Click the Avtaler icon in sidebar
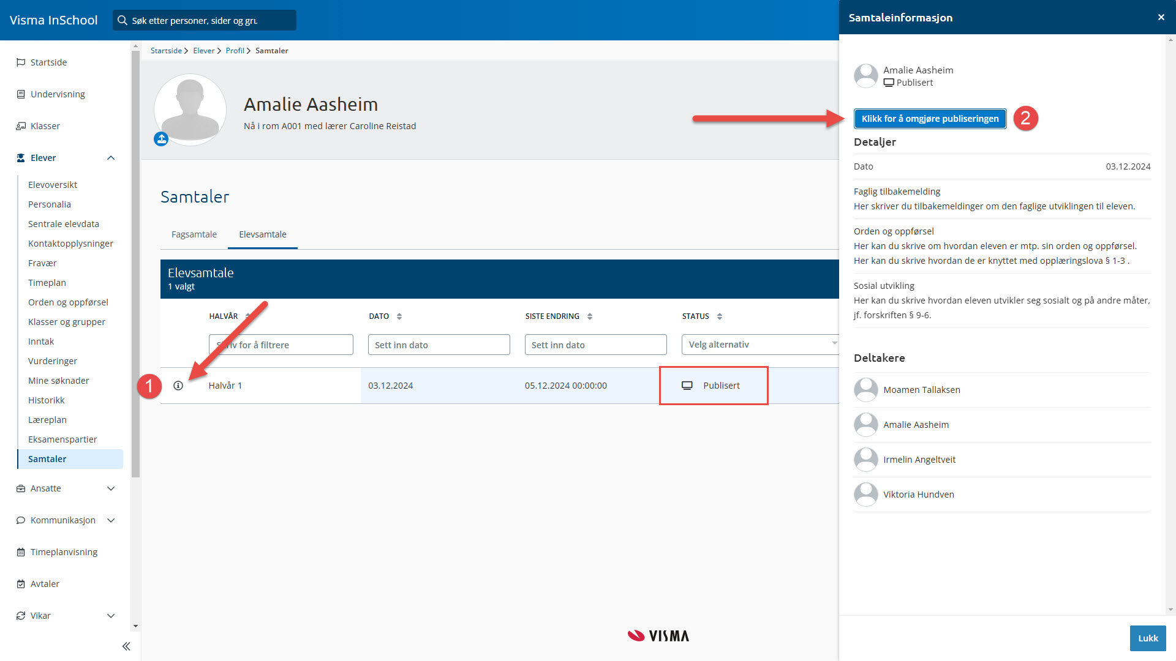 [x=21, y=584]
